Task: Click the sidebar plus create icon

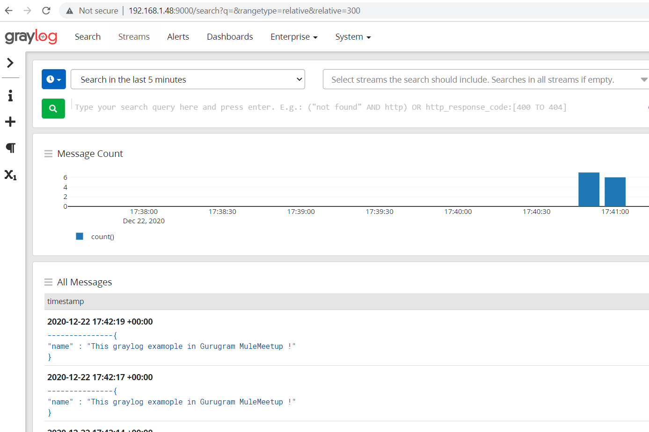Action: [x=10, y=122]
